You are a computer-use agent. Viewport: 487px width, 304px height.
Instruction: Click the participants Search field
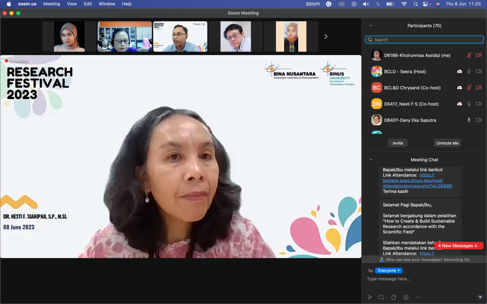click(x=425, y=40)
